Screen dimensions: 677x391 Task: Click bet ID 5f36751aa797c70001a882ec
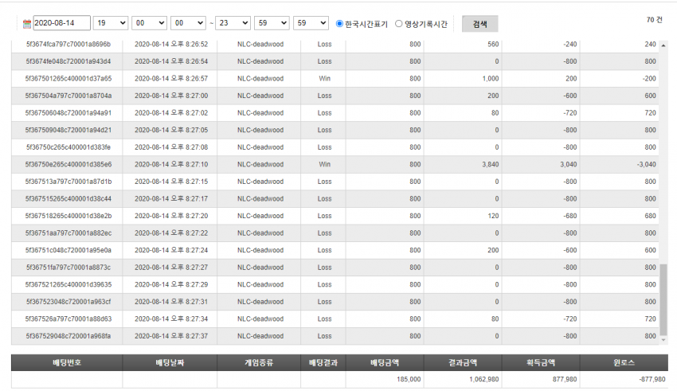68,233
